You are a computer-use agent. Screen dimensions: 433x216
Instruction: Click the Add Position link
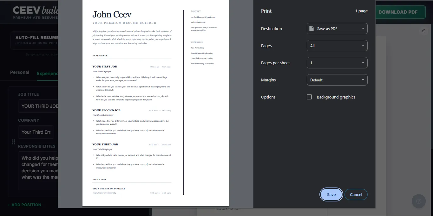(24, 205)
